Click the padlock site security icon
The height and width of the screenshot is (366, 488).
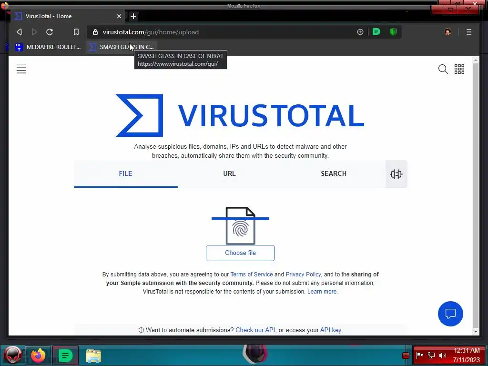(95, 32)
